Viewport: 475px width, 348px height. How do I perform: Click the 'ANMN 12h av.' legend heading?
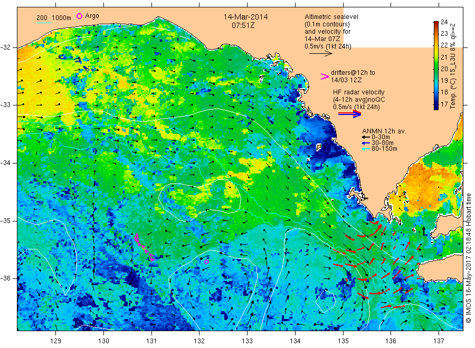[384, 131]
